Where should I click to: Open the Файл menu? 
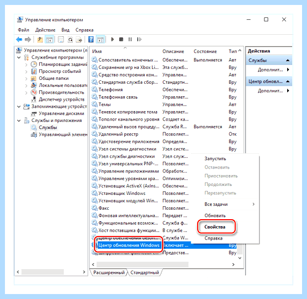[x=23, y=30]
